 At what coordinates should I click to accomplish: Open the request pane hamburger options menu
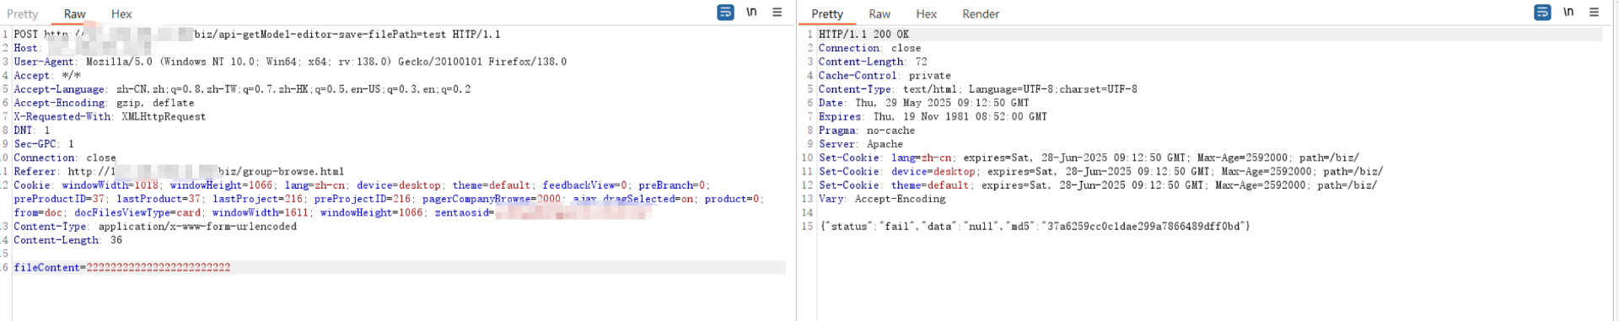777,13
